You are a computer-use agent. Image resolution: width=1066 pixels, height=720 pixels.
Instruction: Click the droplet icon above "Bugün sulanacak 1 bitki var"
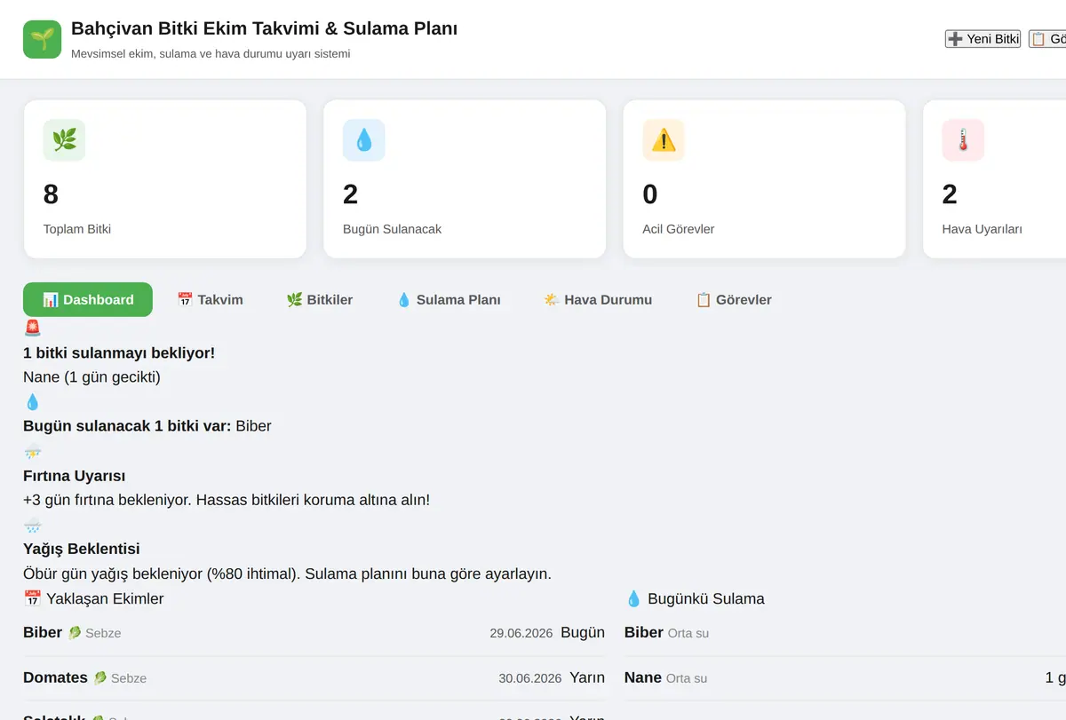coord(33,401)
